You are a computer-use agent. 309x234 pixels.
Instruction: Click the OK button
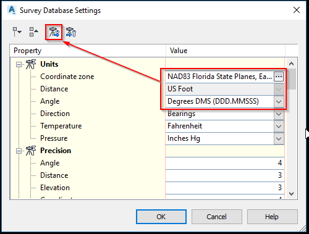tap(161, 217)
